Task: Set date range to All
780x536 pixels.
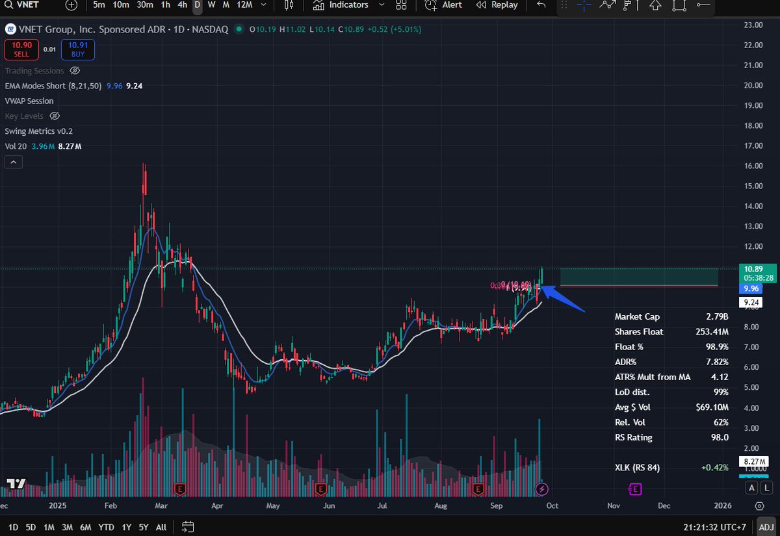Action: coord(161,527)
